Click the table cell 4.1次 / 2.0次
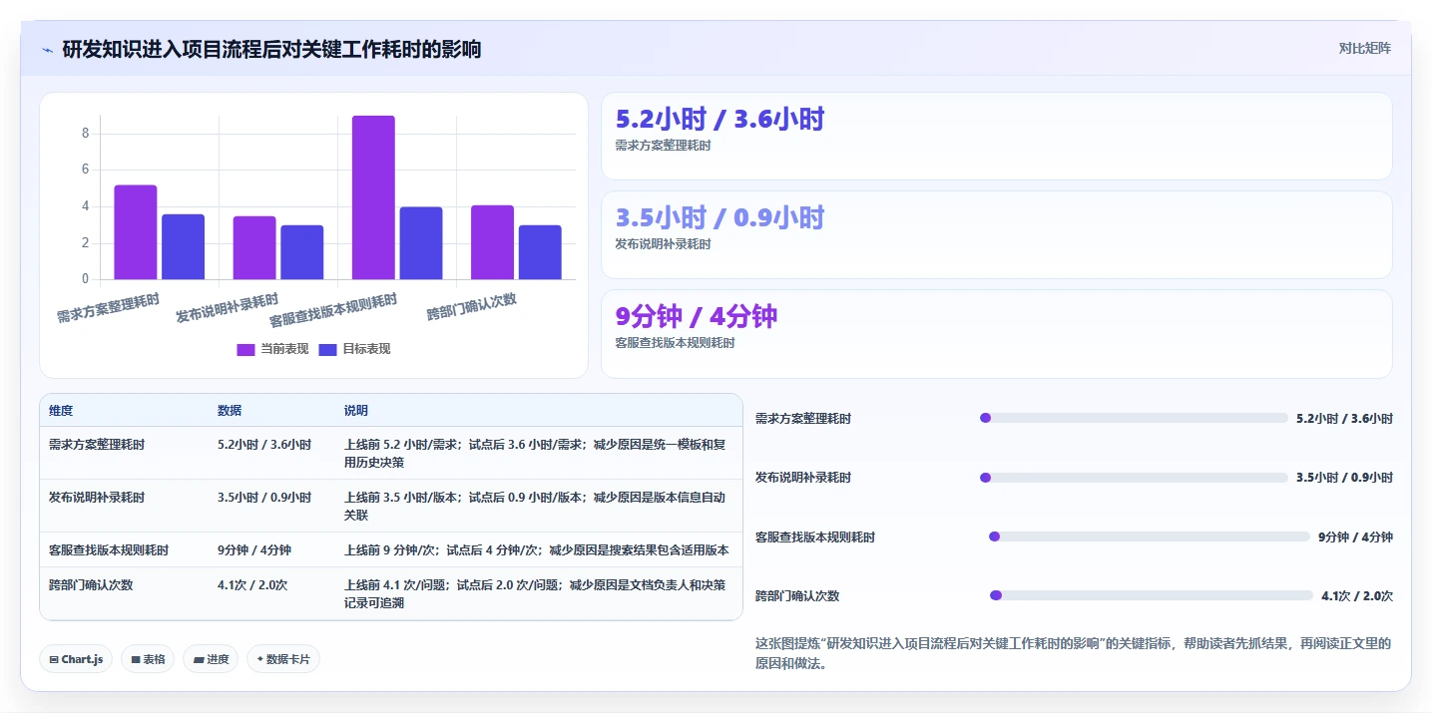Image resolution: width=1432 pixels, height=713 pixels. 252,585
